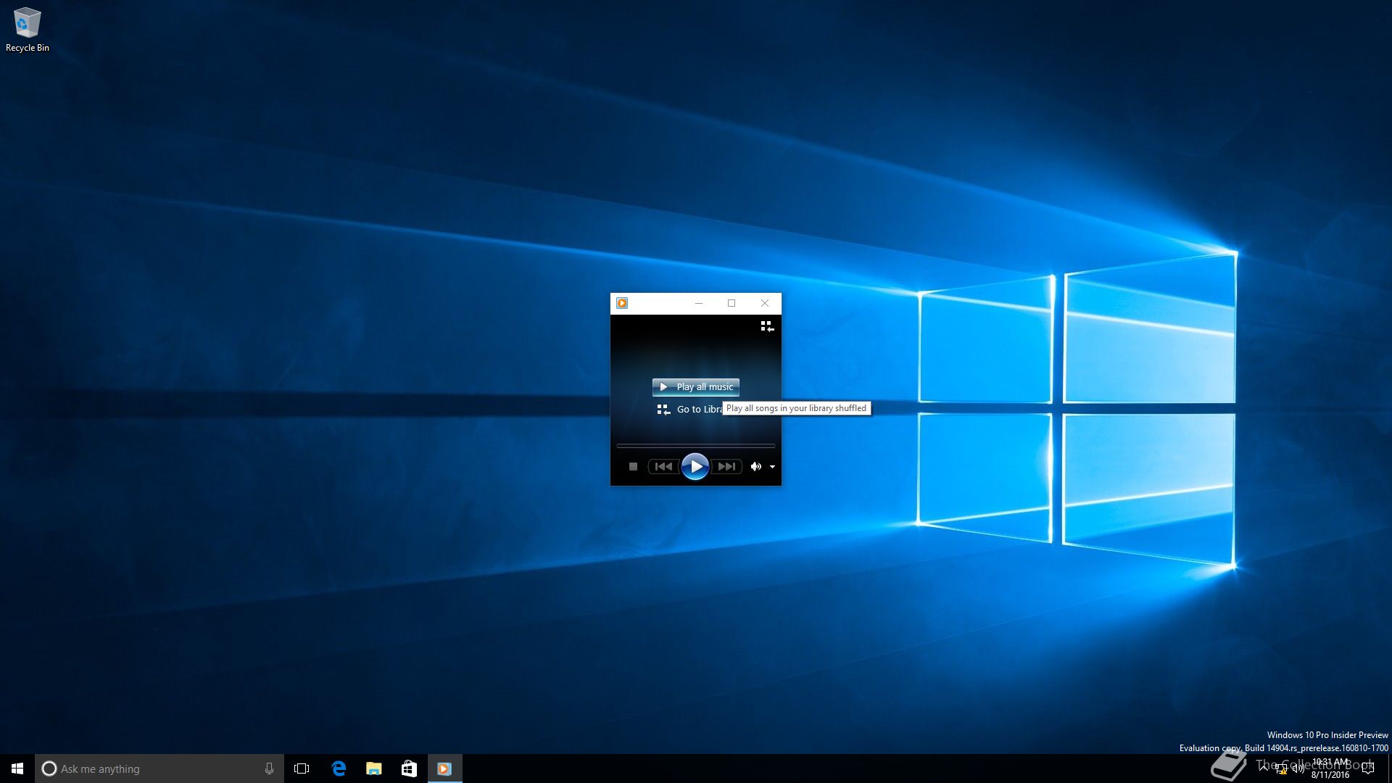Open the Windows Start menu
Viewport: 1392px width, 783px height.
[x=17, y=768]
